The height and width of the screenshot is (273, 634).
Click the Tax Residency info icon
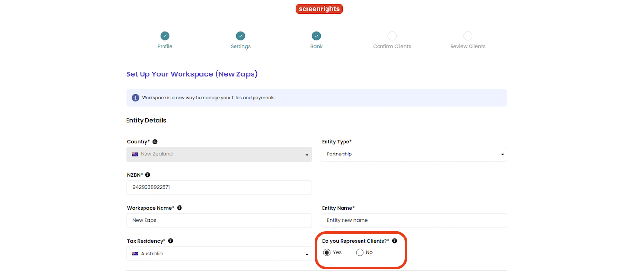170,241
